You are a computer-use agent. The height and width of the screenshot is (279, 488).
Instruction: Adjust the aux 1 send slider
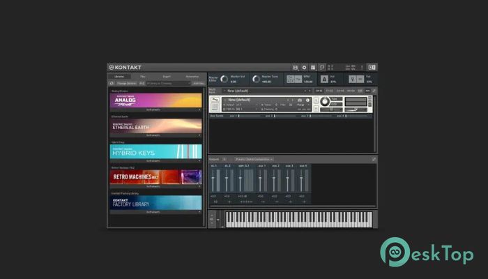tap(250, 116)
